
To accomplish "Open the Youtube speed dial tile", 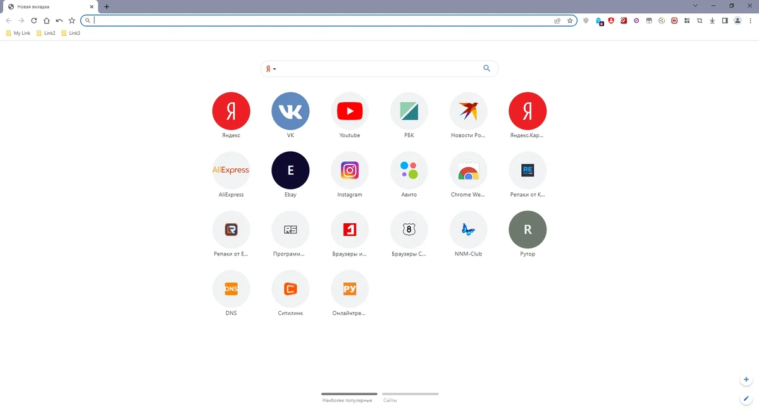I will 350,111.
